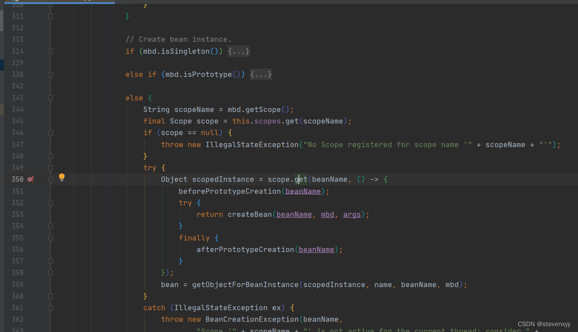
Task: Click BeanCreationException constructor on line 362
Action: point(252,319)
